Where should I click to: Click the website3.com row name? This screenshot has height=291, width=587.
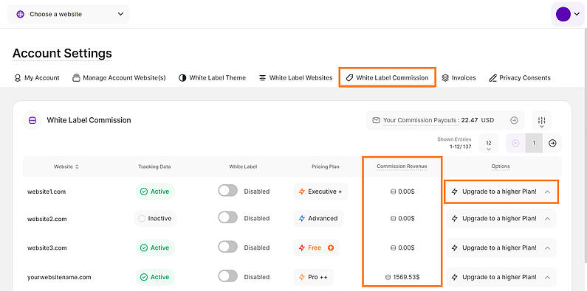pos(47,248)
